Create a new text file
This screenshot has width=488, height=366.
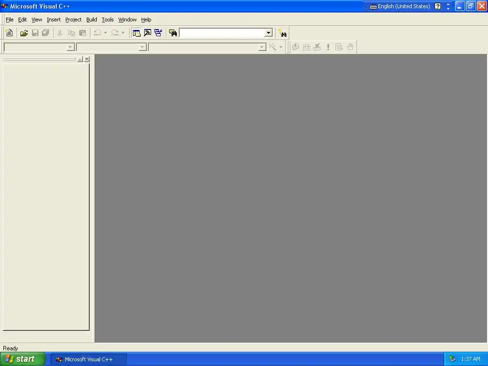click(10, 33)
